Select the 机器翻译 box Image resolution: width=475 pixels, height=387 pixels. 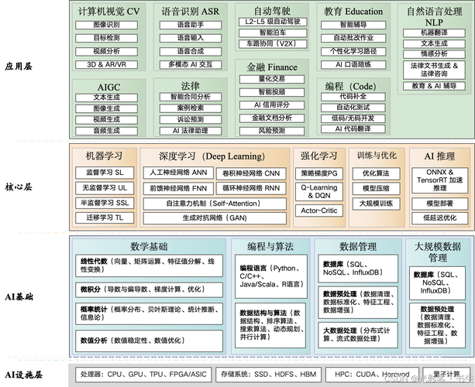434,33
